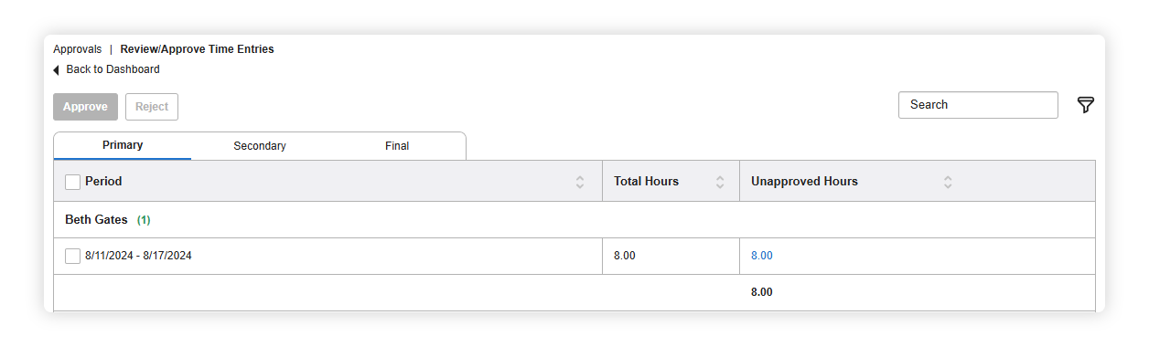Click the Approvals breadcrumb

78,50
